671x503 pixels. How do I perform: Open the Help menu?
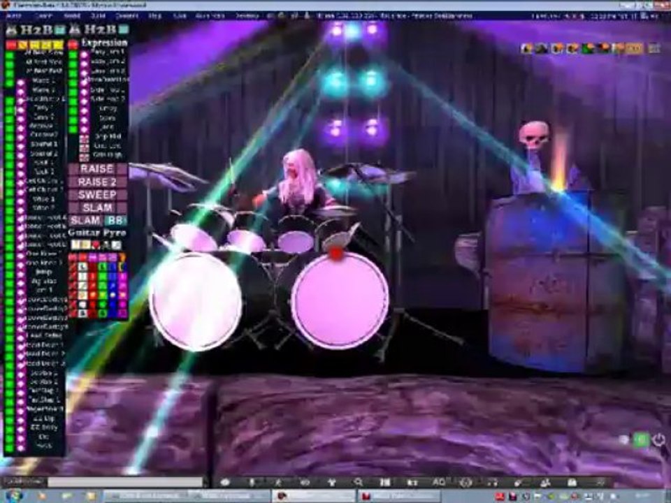coord(155,16)
